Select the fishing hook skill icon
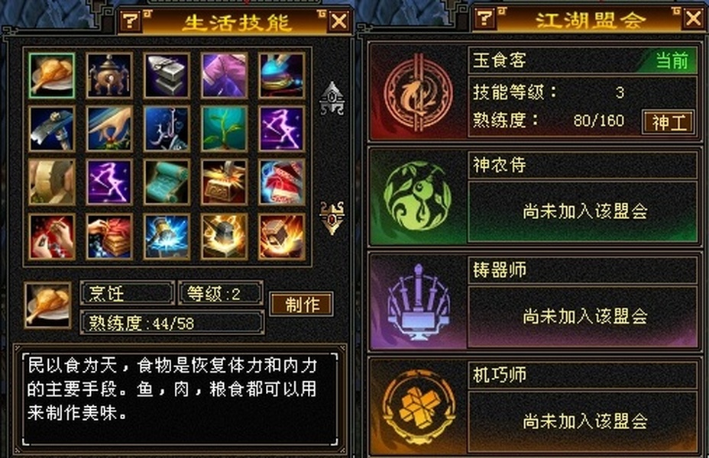Image resolution: width=709 pixels, height=458 pixels. click(167, 129)
